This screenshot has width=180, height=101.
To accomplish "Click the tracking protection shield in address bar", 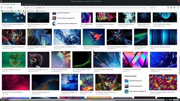I will (x=25, y=8).
